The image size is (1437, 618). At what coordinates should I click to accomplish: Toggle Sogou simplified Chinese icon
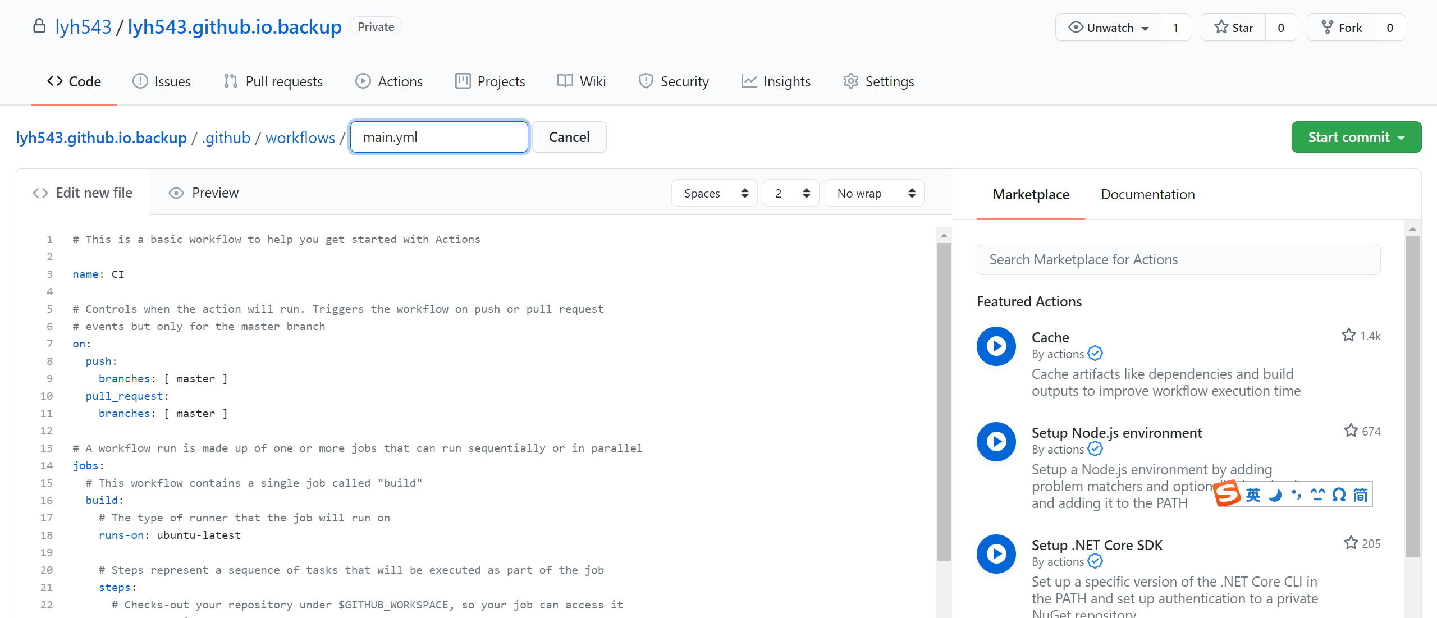(1361, 495)
